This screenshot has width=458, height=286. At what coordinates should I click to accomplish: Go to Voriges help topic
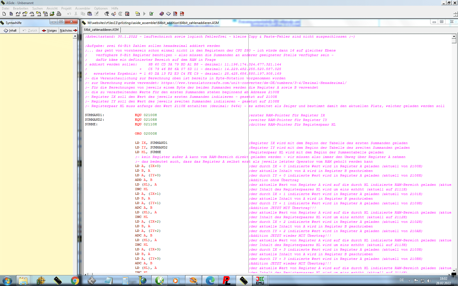(49, 31)
